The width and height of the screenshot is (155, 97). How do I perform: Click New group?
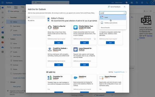pyautogui.click(x=17, y=87)
